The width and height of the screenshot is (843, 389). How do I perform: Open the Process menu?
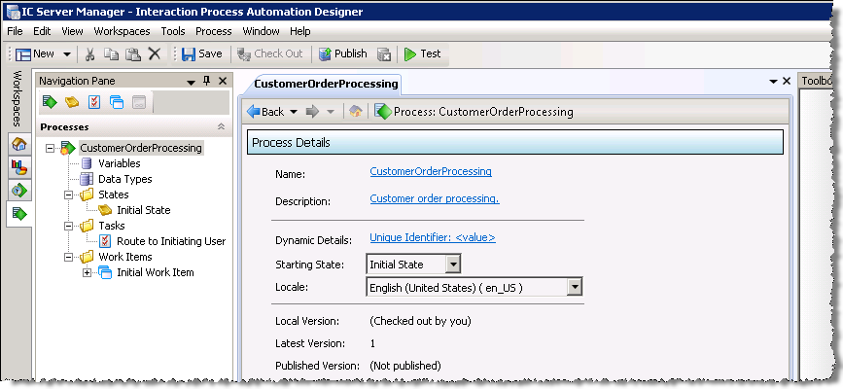coord(213,31)
